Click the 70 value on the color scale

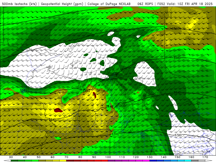tap(66, 157)
